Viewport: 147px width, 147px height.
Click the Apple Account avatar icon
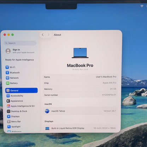click(x=8, y=51)
